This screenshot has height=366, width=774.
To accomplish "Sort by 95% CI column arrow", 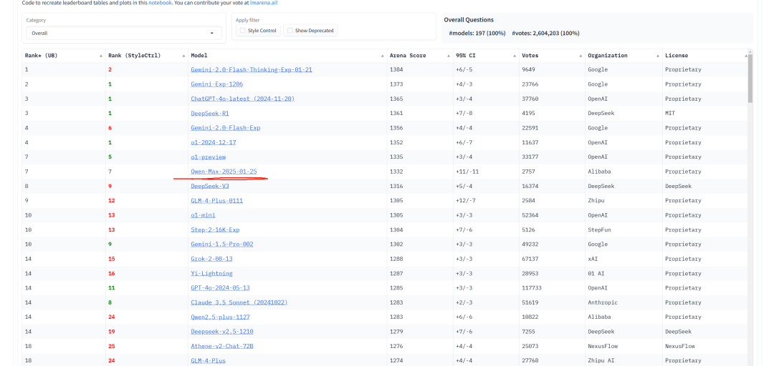I will [x=515, y=56].
